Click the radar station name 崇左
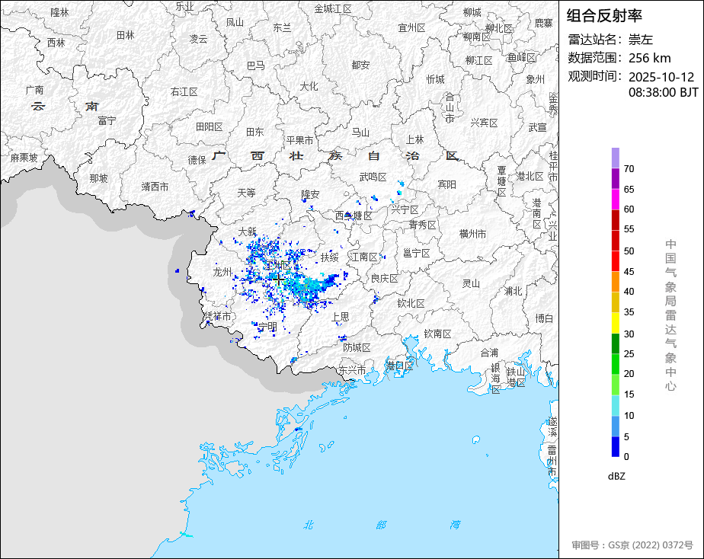The width and height of the screenshot is (704, 559). click(x=640, y=40)
